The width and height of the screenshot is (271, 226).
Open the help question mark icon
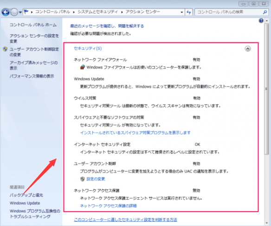(261, 21)
